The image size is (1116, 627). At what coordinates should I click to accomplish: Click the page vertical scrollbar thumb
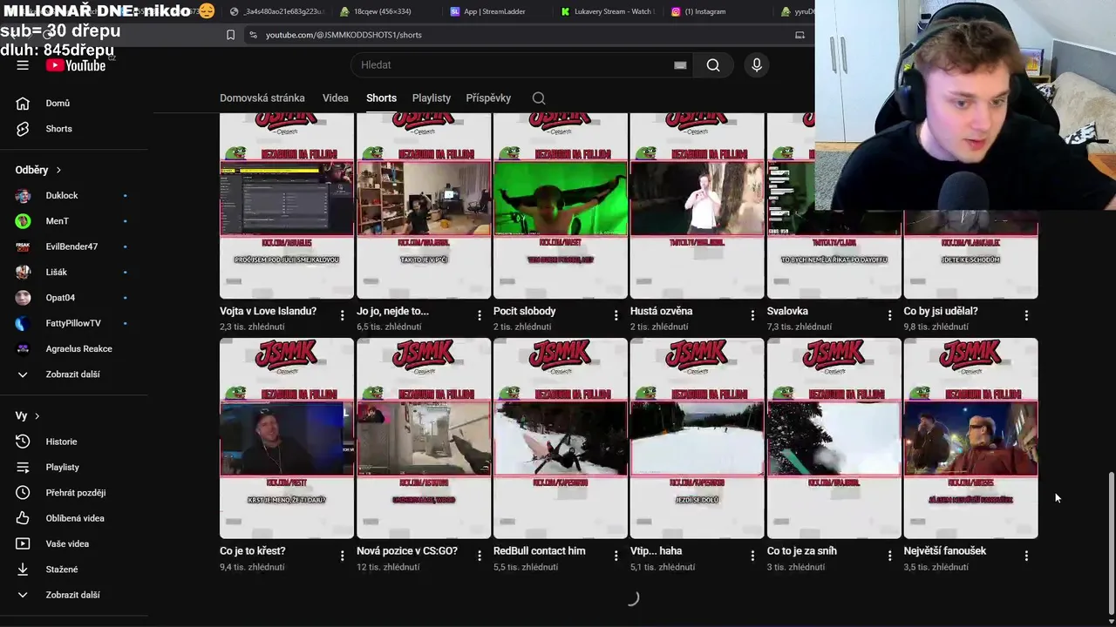click(x=1111, y=543)
